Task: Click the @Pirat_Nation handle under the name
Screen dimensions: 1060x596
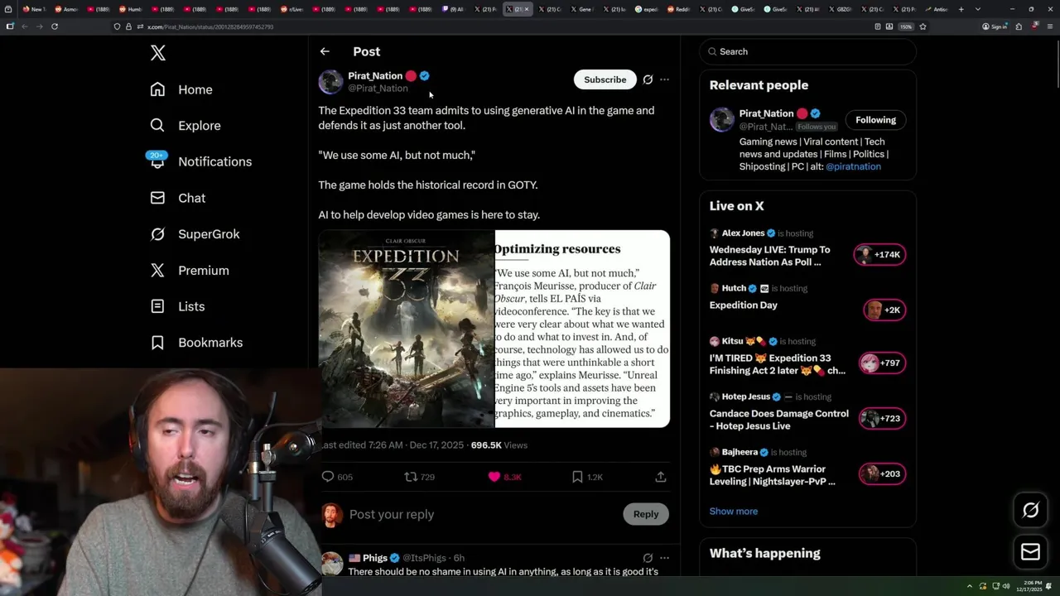Action: click(x=378, y=88)
